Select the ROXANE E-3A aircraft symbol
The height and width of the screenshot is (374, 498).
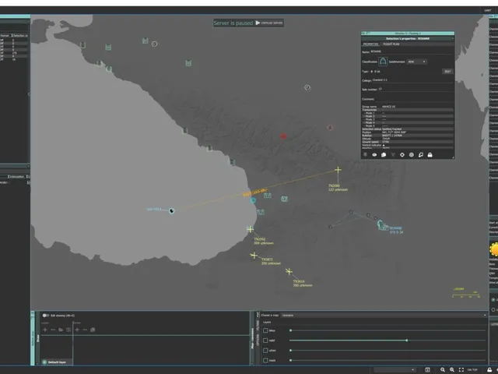click(x=382, y=225)
